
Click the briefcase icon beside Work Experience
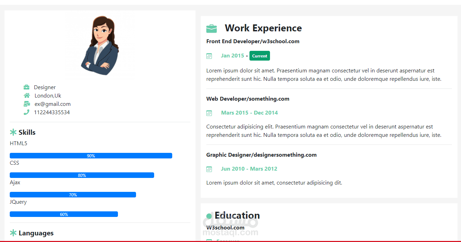click(x=212, y=28)
